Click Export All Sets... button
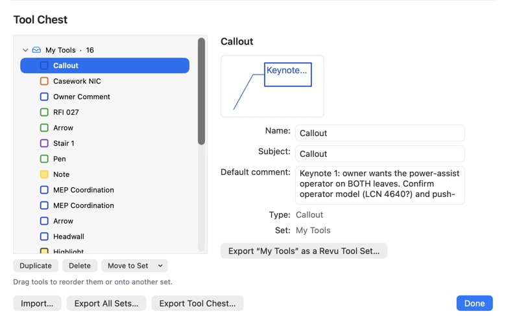Viewport: 506px width, 324px height. 106,303
